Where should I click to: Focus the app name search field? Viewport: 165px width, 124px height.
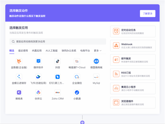pyautogui.click(x=58, y=41)
